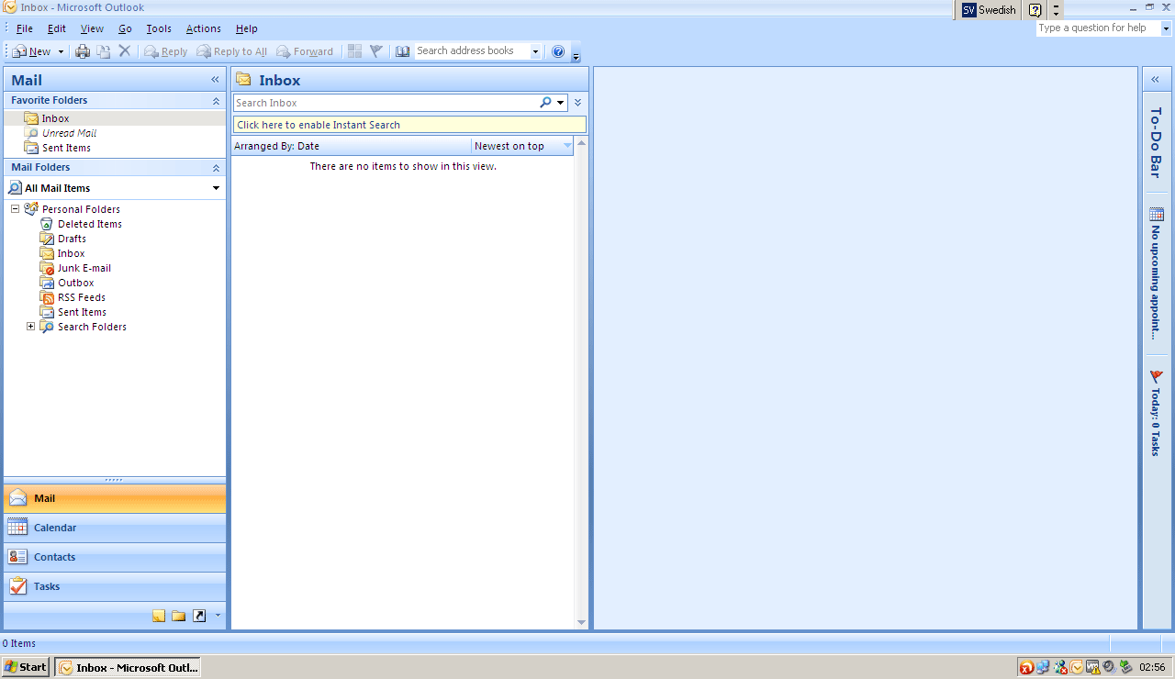Click the Reply toolbar button
This screenshot has height=679, width=1175.
[166, 51]
